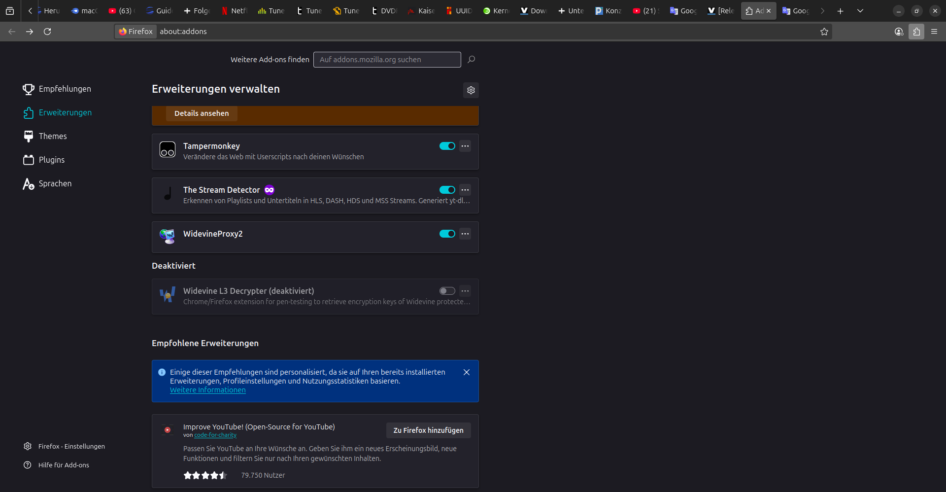Select Erweiterungen in the sidebar
Image resolution: width=946 pixels, height=492 pixels.
click(57, 112)
